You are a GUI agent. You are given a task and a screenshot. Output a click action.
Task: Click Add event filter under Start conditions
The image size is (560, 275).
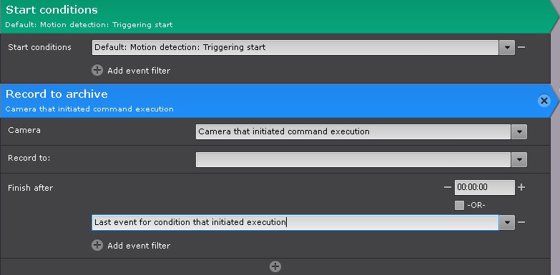pyautogui.click(x=139, y=71)
